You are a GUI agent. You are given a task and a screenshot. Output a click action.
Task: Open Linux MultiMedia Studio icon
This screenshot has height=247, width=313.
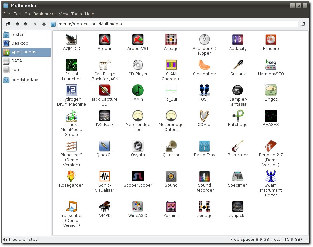click(71, 116)
